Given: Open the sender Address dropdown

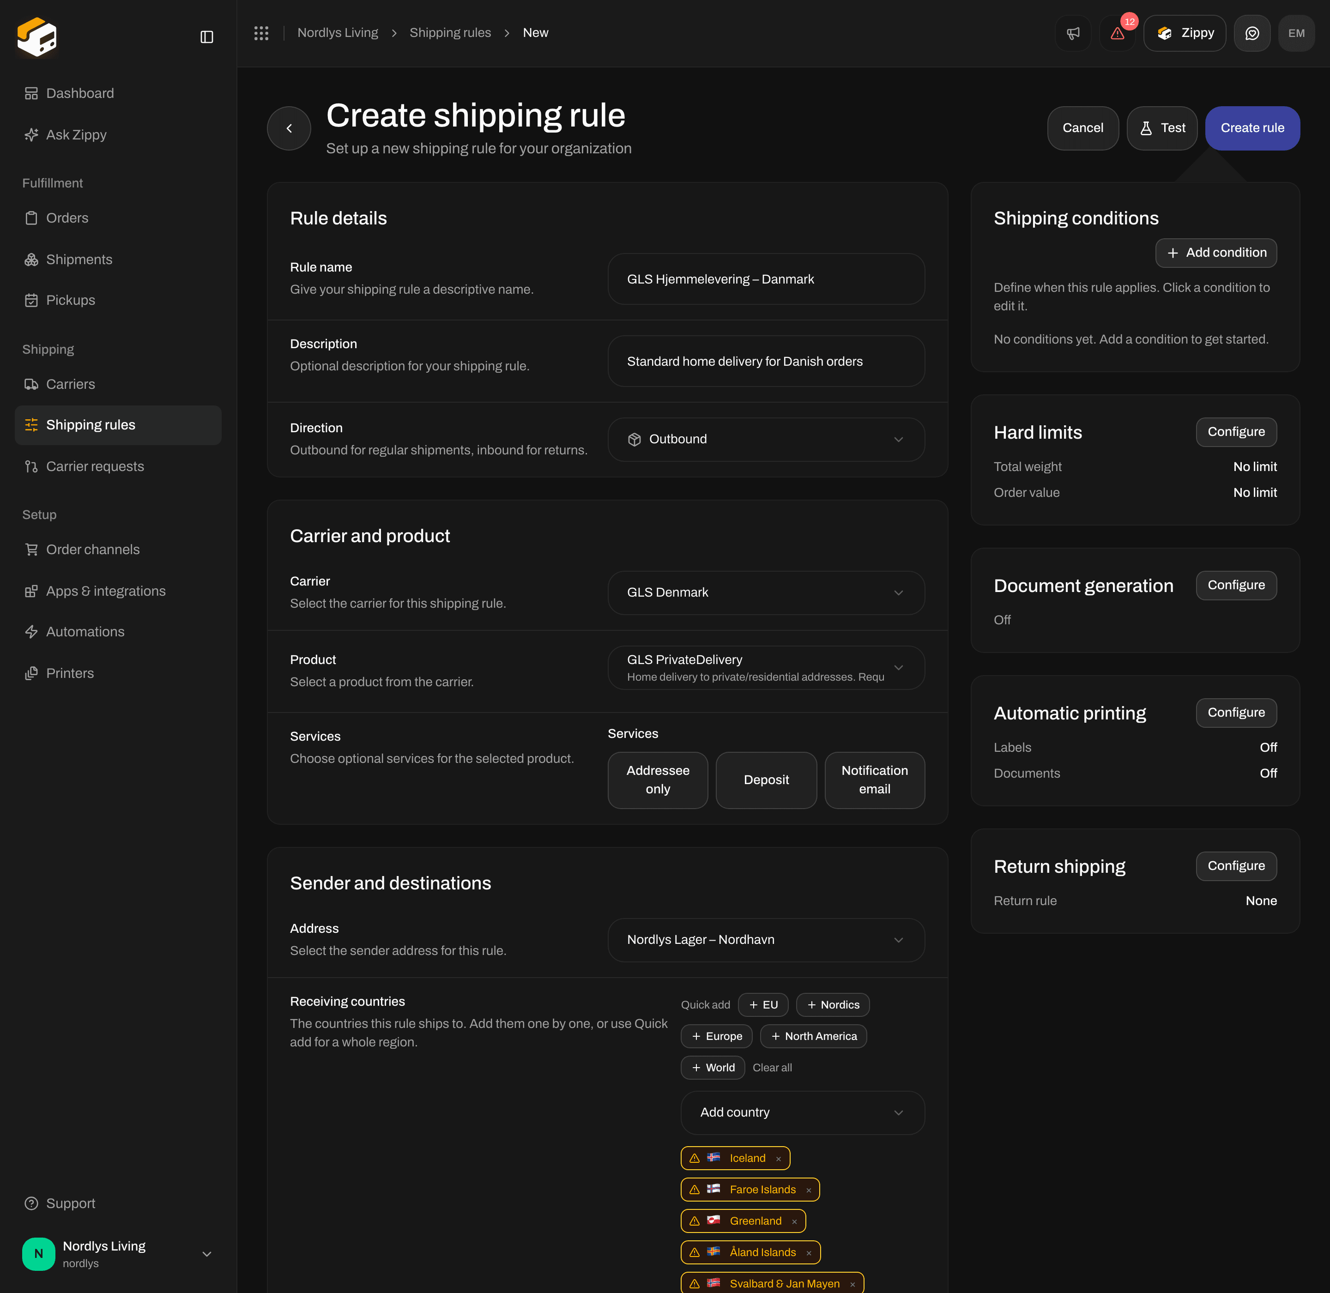Looking at the screenshot, I should coord(766,940).
